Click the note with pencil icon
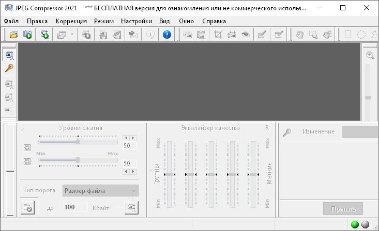379x231 pixels. 279,35
